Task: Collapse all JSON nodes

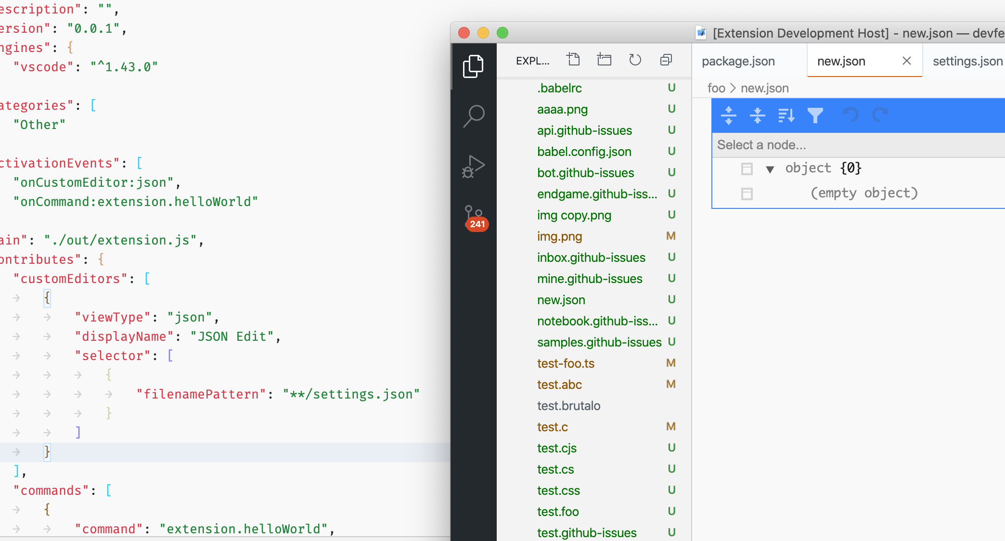Action: 757,116
